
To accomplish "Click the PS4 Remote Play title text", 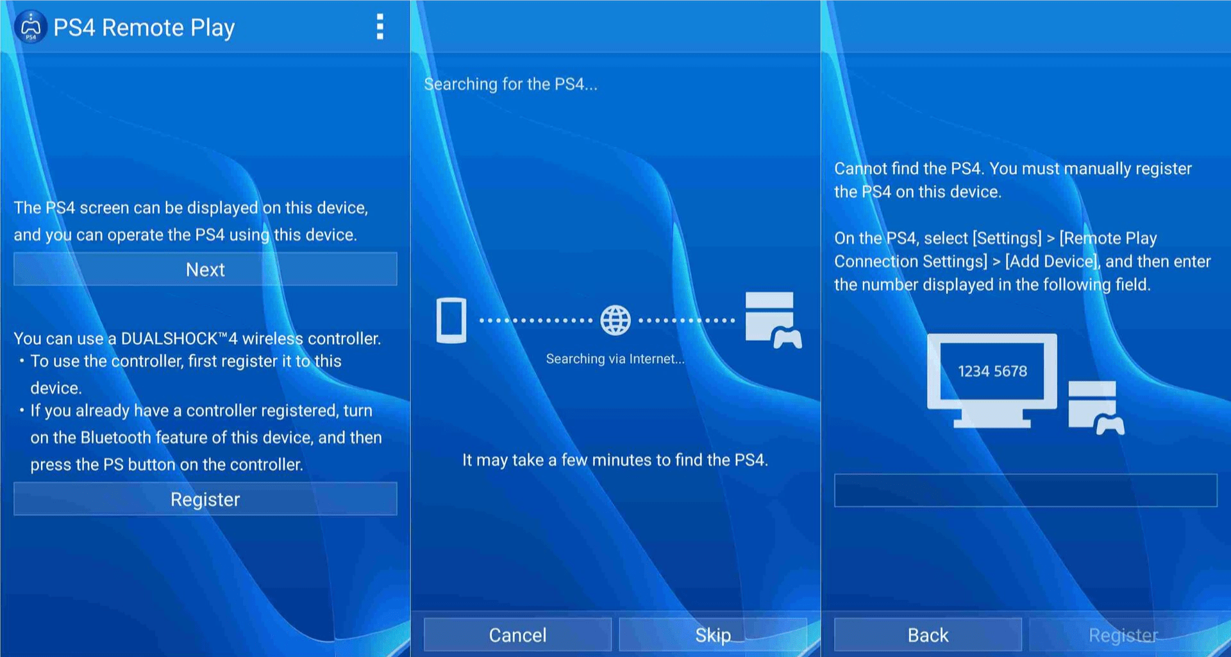I will point(144,28).
